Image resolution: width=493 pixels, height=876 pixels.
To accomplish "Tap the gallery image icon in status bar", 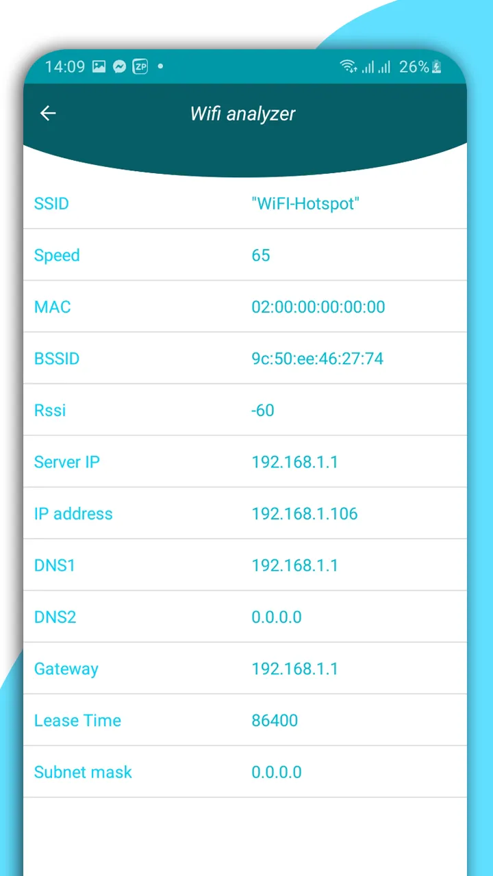I will (x=99, y=66).
